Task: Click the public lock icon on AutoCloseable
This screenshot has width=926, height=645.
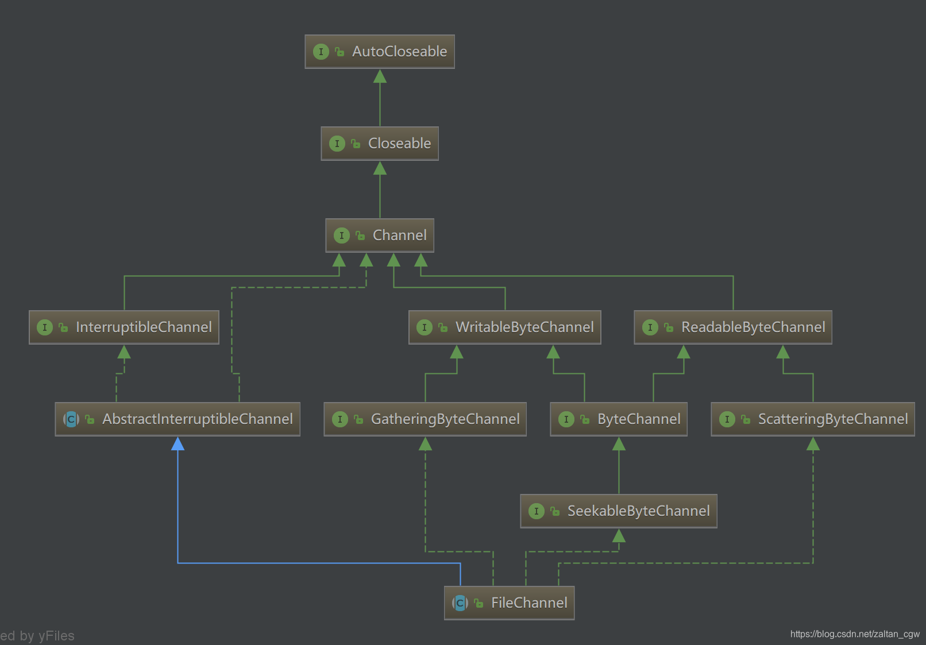Action: (x=339, y=52)
